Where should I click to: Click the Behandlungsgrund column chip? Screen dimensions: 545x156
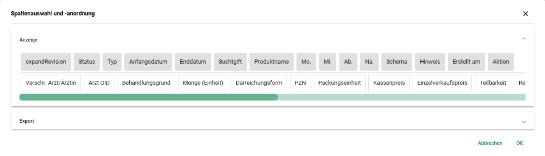(x=146, y=83)
